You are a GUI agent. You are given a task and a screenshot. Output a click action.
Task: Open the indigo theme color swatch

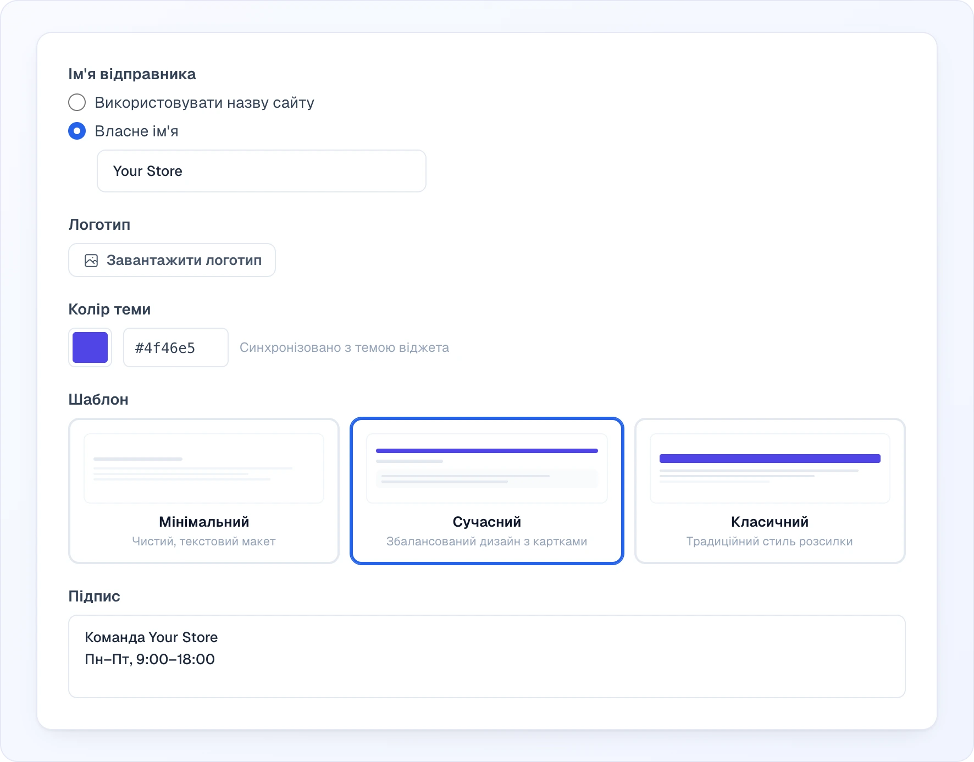coord(90,347)
